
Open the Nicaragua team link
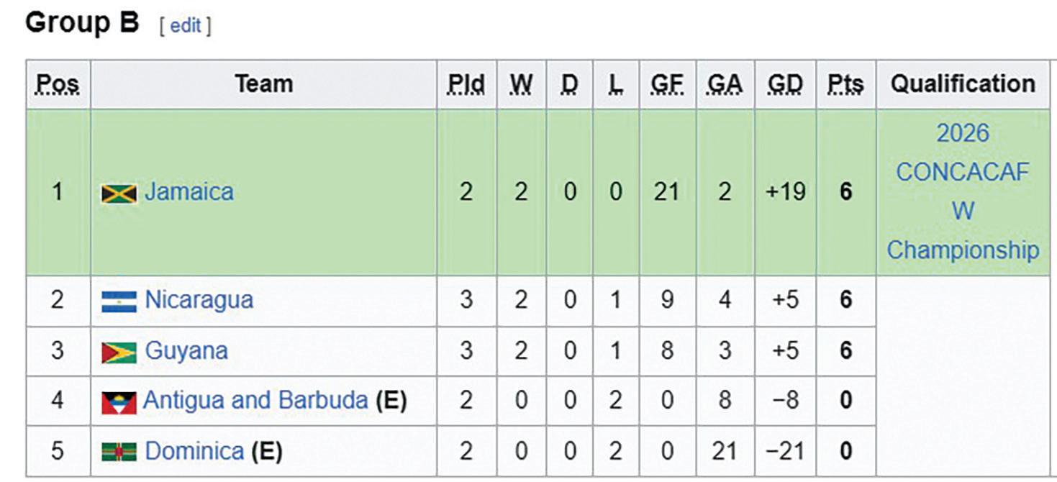click(x=199, y=299)
